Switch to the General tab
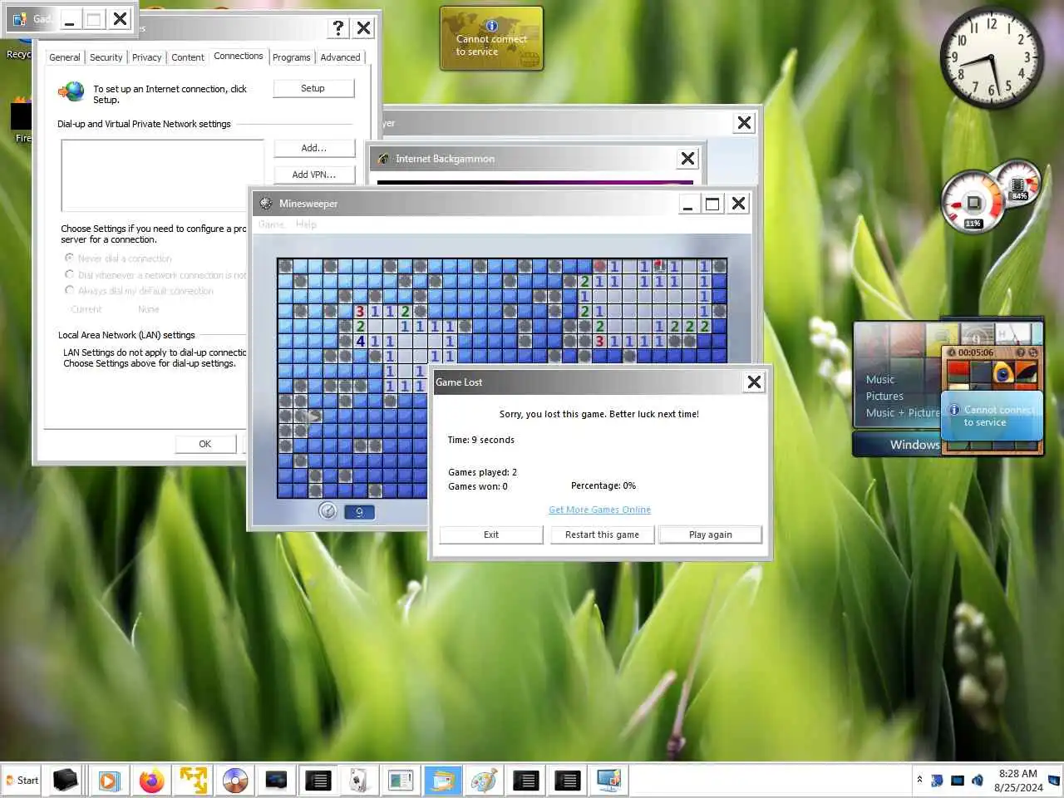 point(65,57)
